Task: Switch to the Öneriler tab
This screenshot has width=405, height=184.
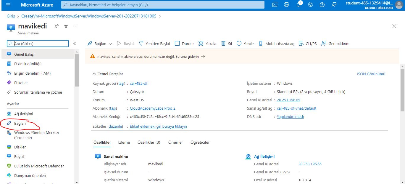Action: 175,142
